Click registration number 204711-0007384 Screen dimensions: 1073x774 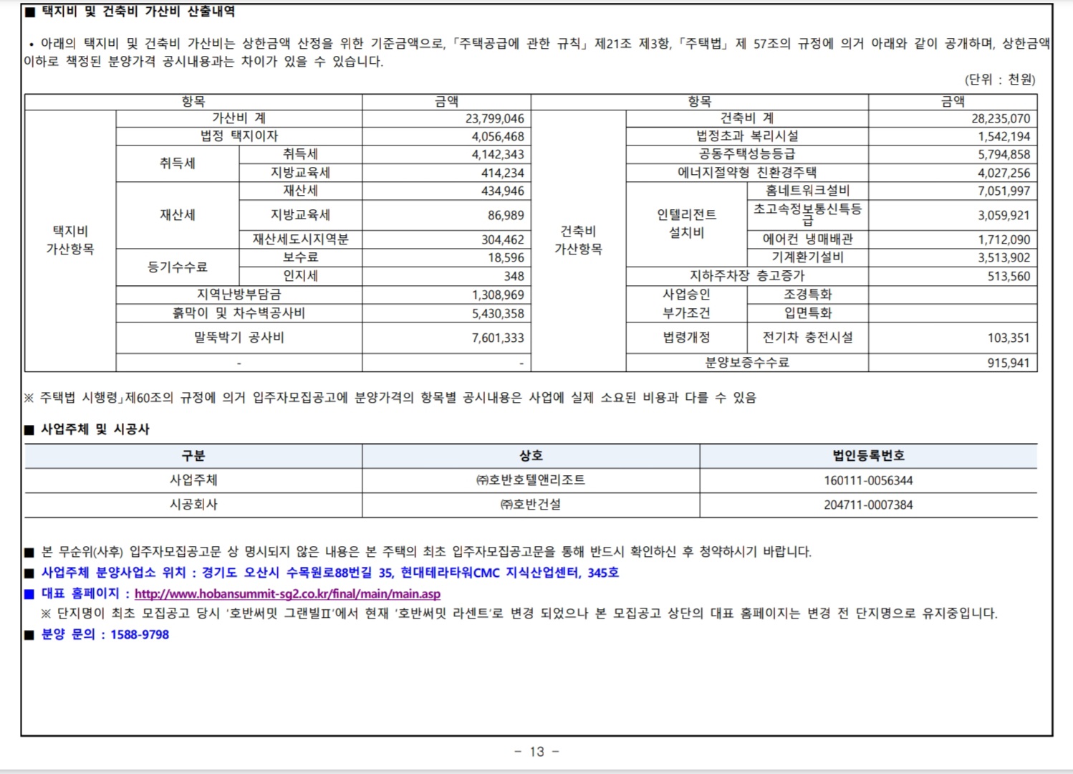[868, 505]
